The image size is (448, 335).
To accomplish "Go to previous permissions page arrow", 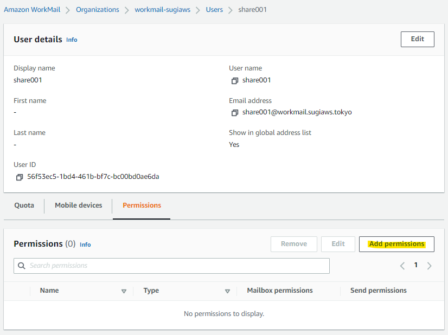I will [402, 266].
